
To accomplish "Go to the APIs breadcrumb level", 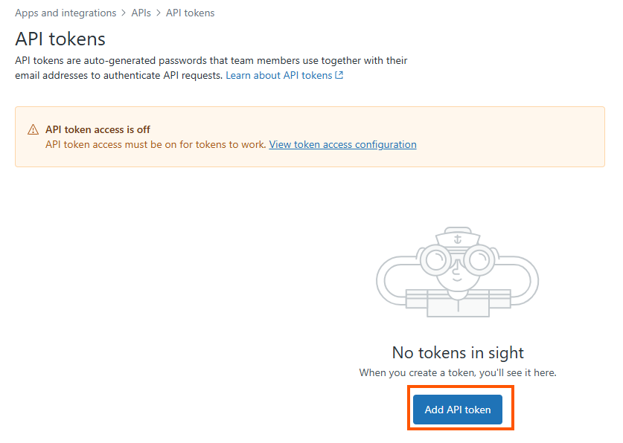I will [141, 13].
